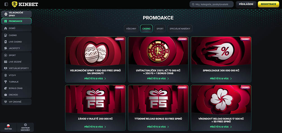Focus the games search field
The image size is (282, 133).
pyautogui.click(x=211, y=4)
